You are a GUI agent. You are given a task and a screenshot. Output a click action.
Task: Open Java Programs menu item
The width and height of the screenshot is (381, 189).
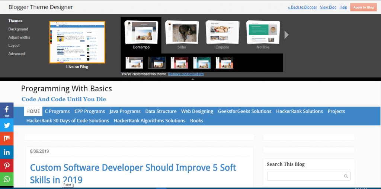pos(125,111)
